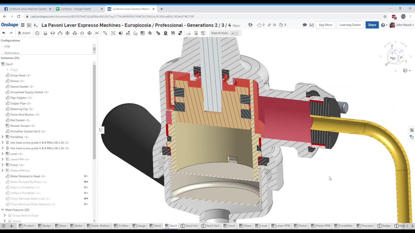The height and width of the screenshot is (233, 415).
Task: Select the Copper Pipe <1> instance
Action: pyautogui.click(x=20, y=104)
